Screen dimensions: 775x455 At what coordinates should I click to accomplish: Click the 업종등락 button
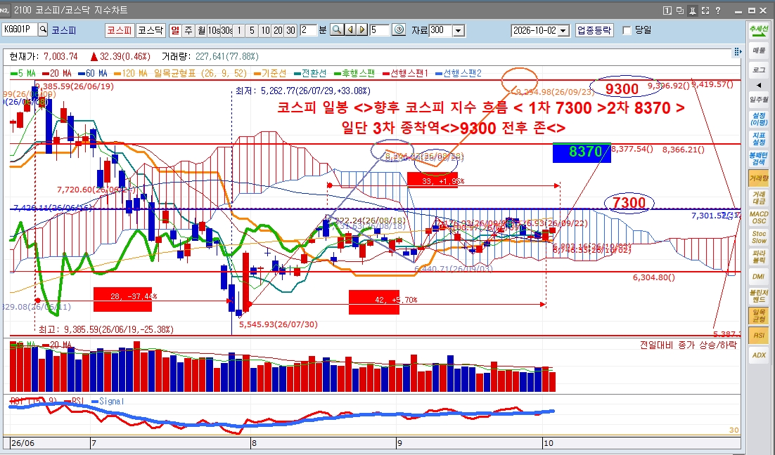(594, 30)
